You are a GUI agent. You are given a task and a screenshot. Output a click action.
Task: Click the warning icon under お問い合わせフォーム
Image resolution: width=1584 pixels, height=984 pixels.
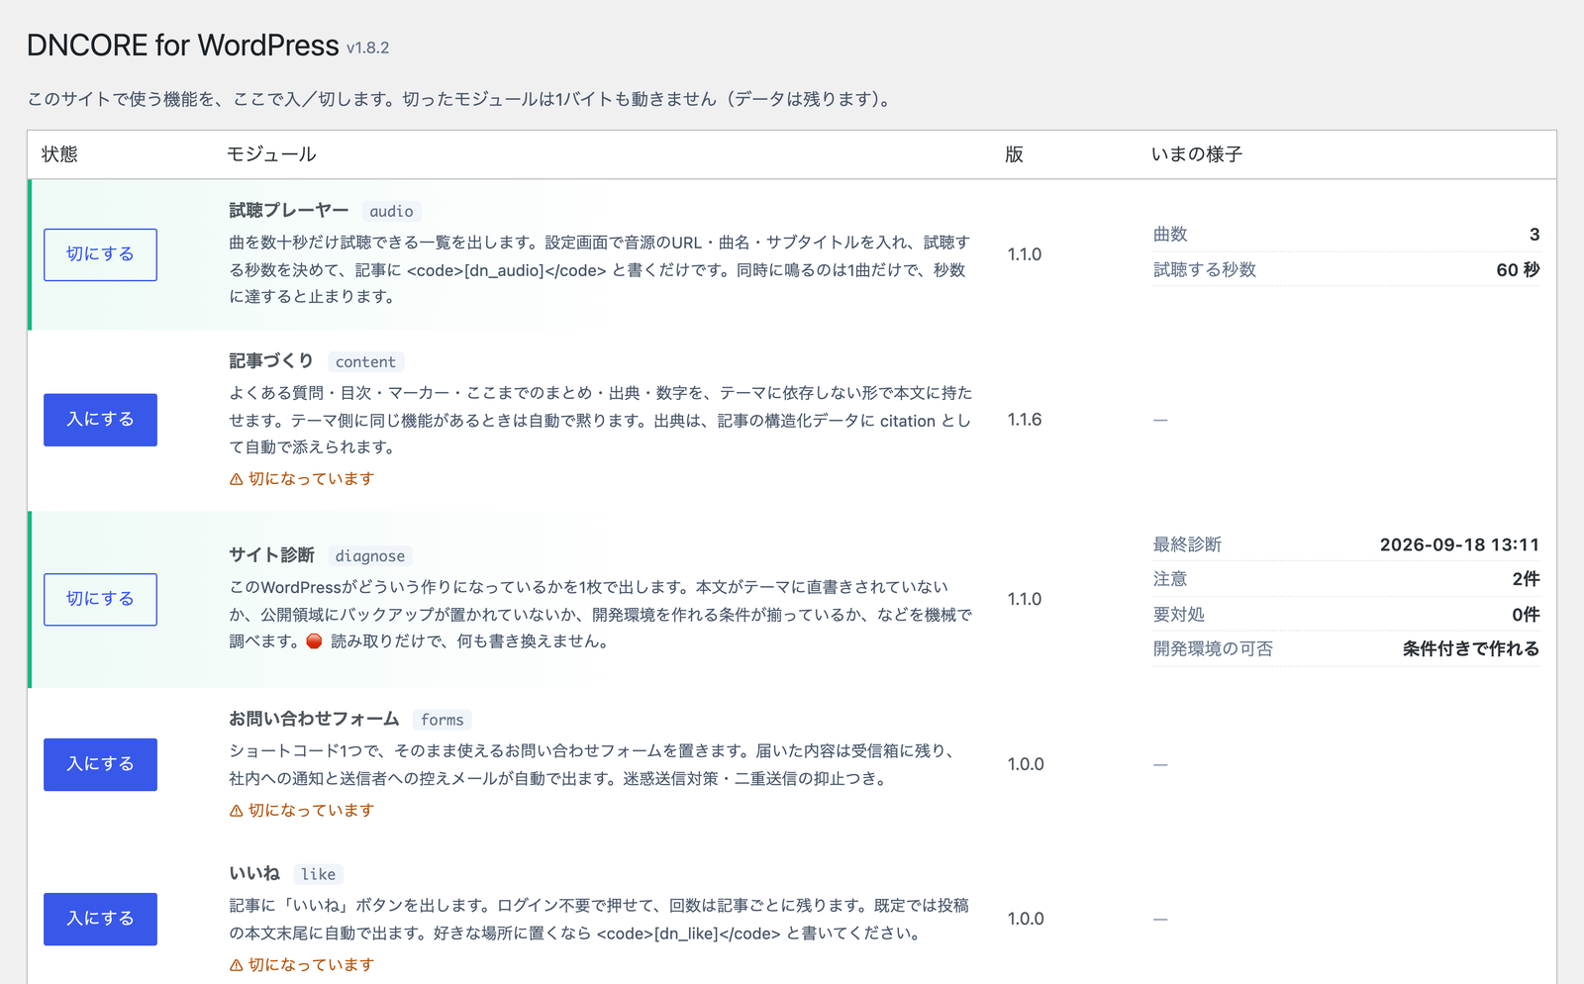pyautogui.click(x=236, y=811)
